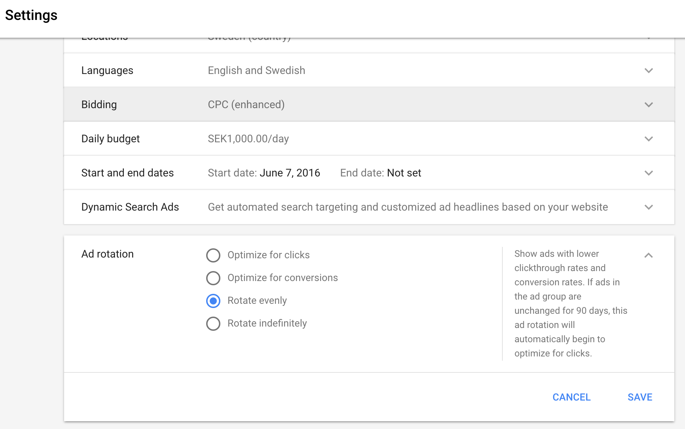Expand the Daily budget chevron
This screenshot has height=429, width=685.
[x=649, y=139]
